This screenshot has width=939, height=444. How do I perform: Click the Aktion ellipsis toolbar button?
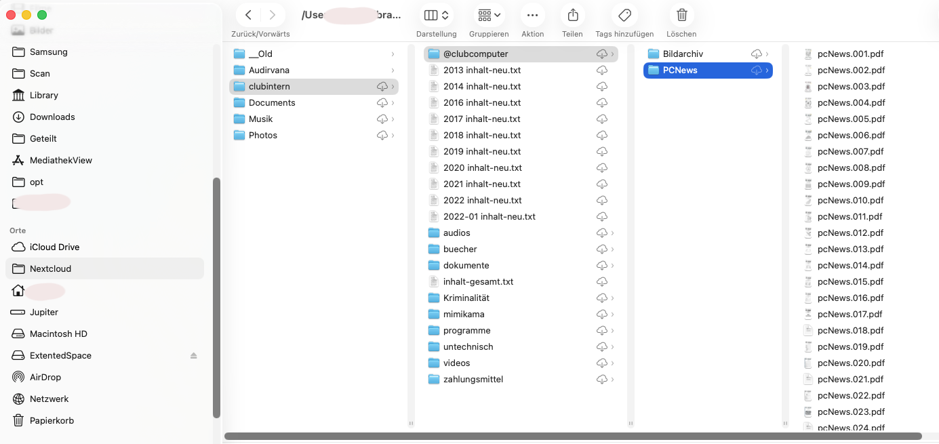click(532, 15)
